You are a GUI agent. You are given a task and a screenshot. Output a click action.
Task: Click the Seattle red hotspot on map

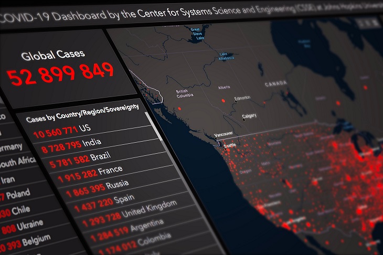pos(228,147)
